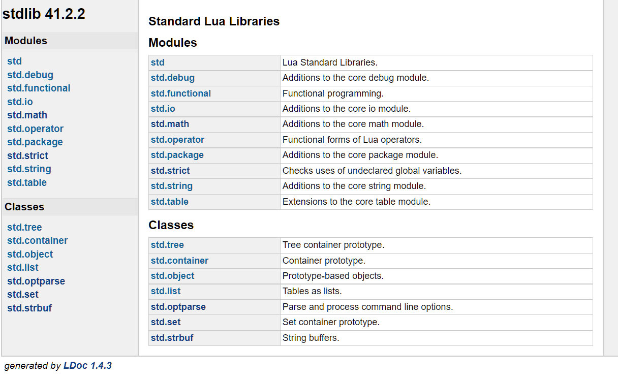Select std.operator in the sidebar modules list
The height and width of the screenshot is (379, 618).
pyautogui.click(x=35, y=129)
